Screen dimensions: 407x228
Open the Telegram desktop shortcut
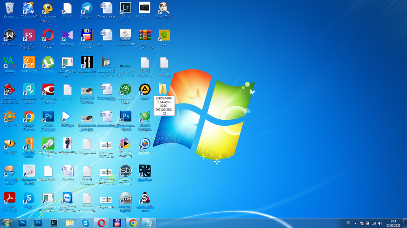pyautogui.click(x=87, y=8)
